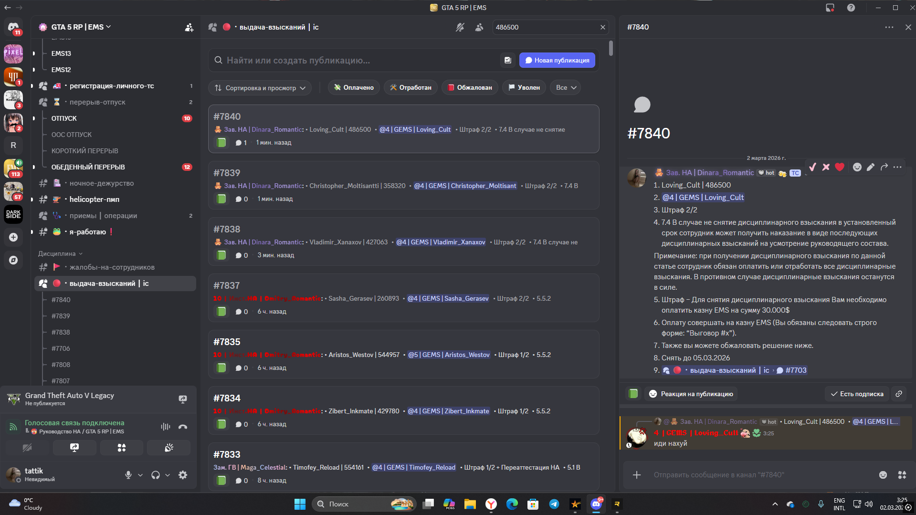Viewport: 916px width, 515px height.
Task: Toggle the Уволен tag filter
Action: [524, 87]
